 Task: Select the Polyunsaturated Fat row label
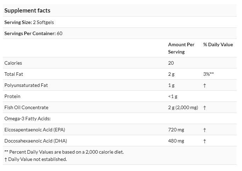coord(26,85)
